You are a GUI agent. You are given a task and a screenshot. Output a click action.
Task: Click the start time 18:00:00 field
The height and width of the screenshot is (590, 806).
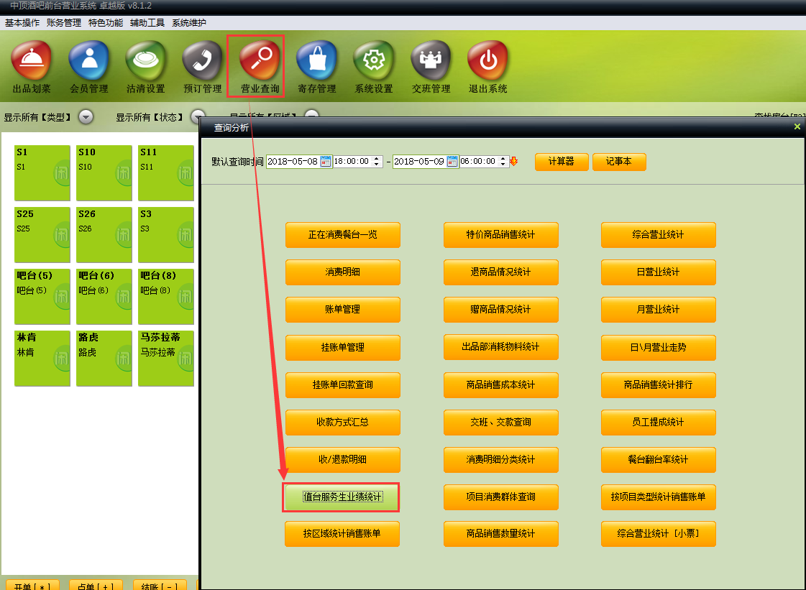pyautogui.click(x=352, y=162)
